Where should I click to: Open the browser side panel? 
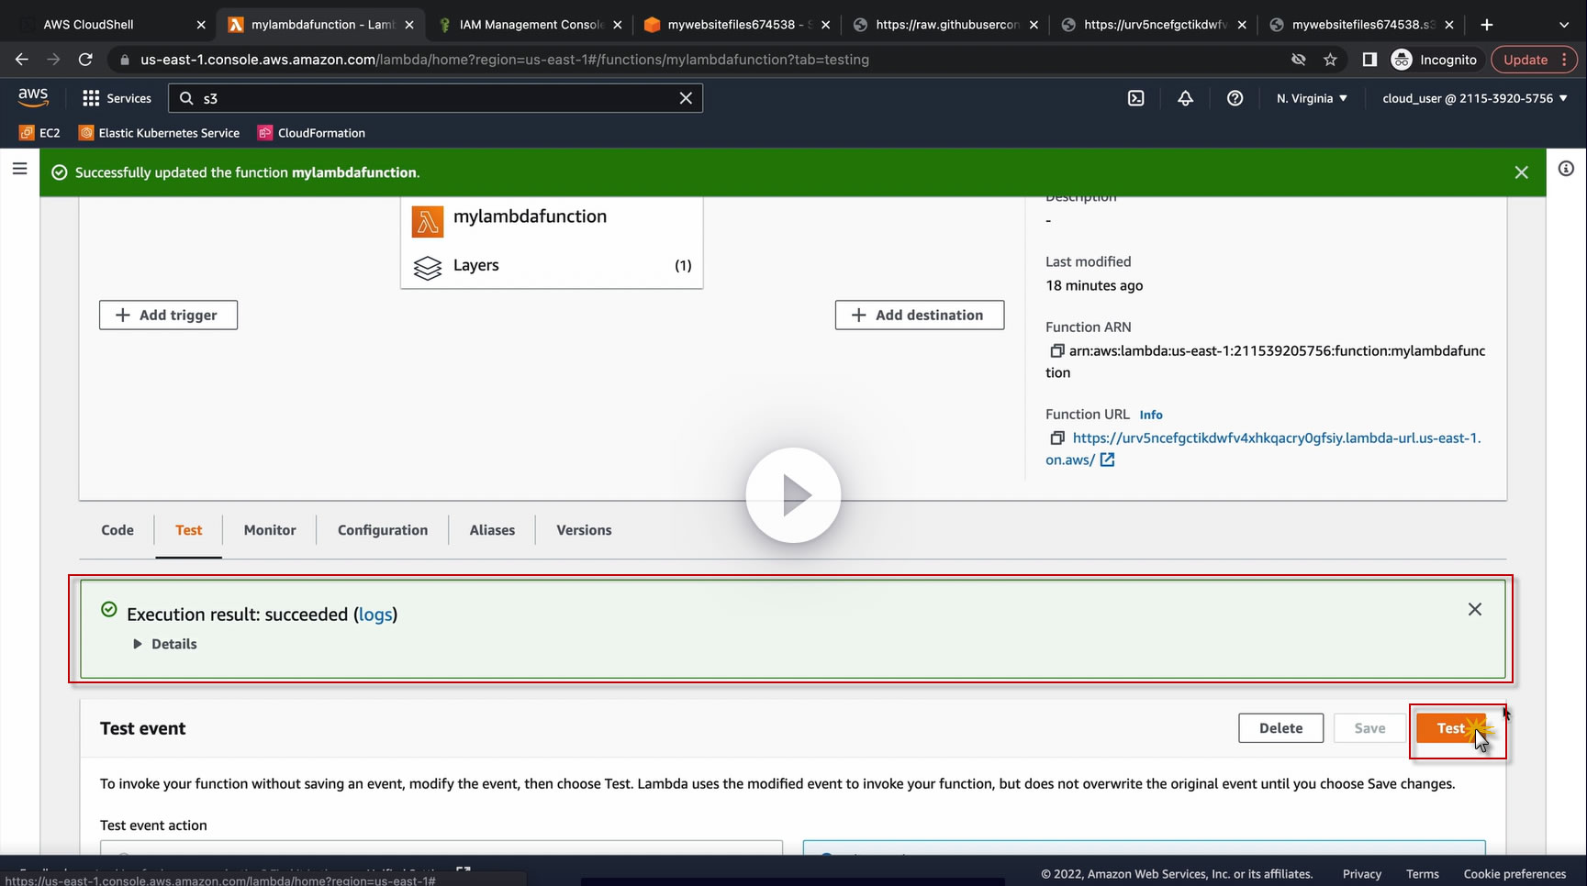tap(1369, 60)
